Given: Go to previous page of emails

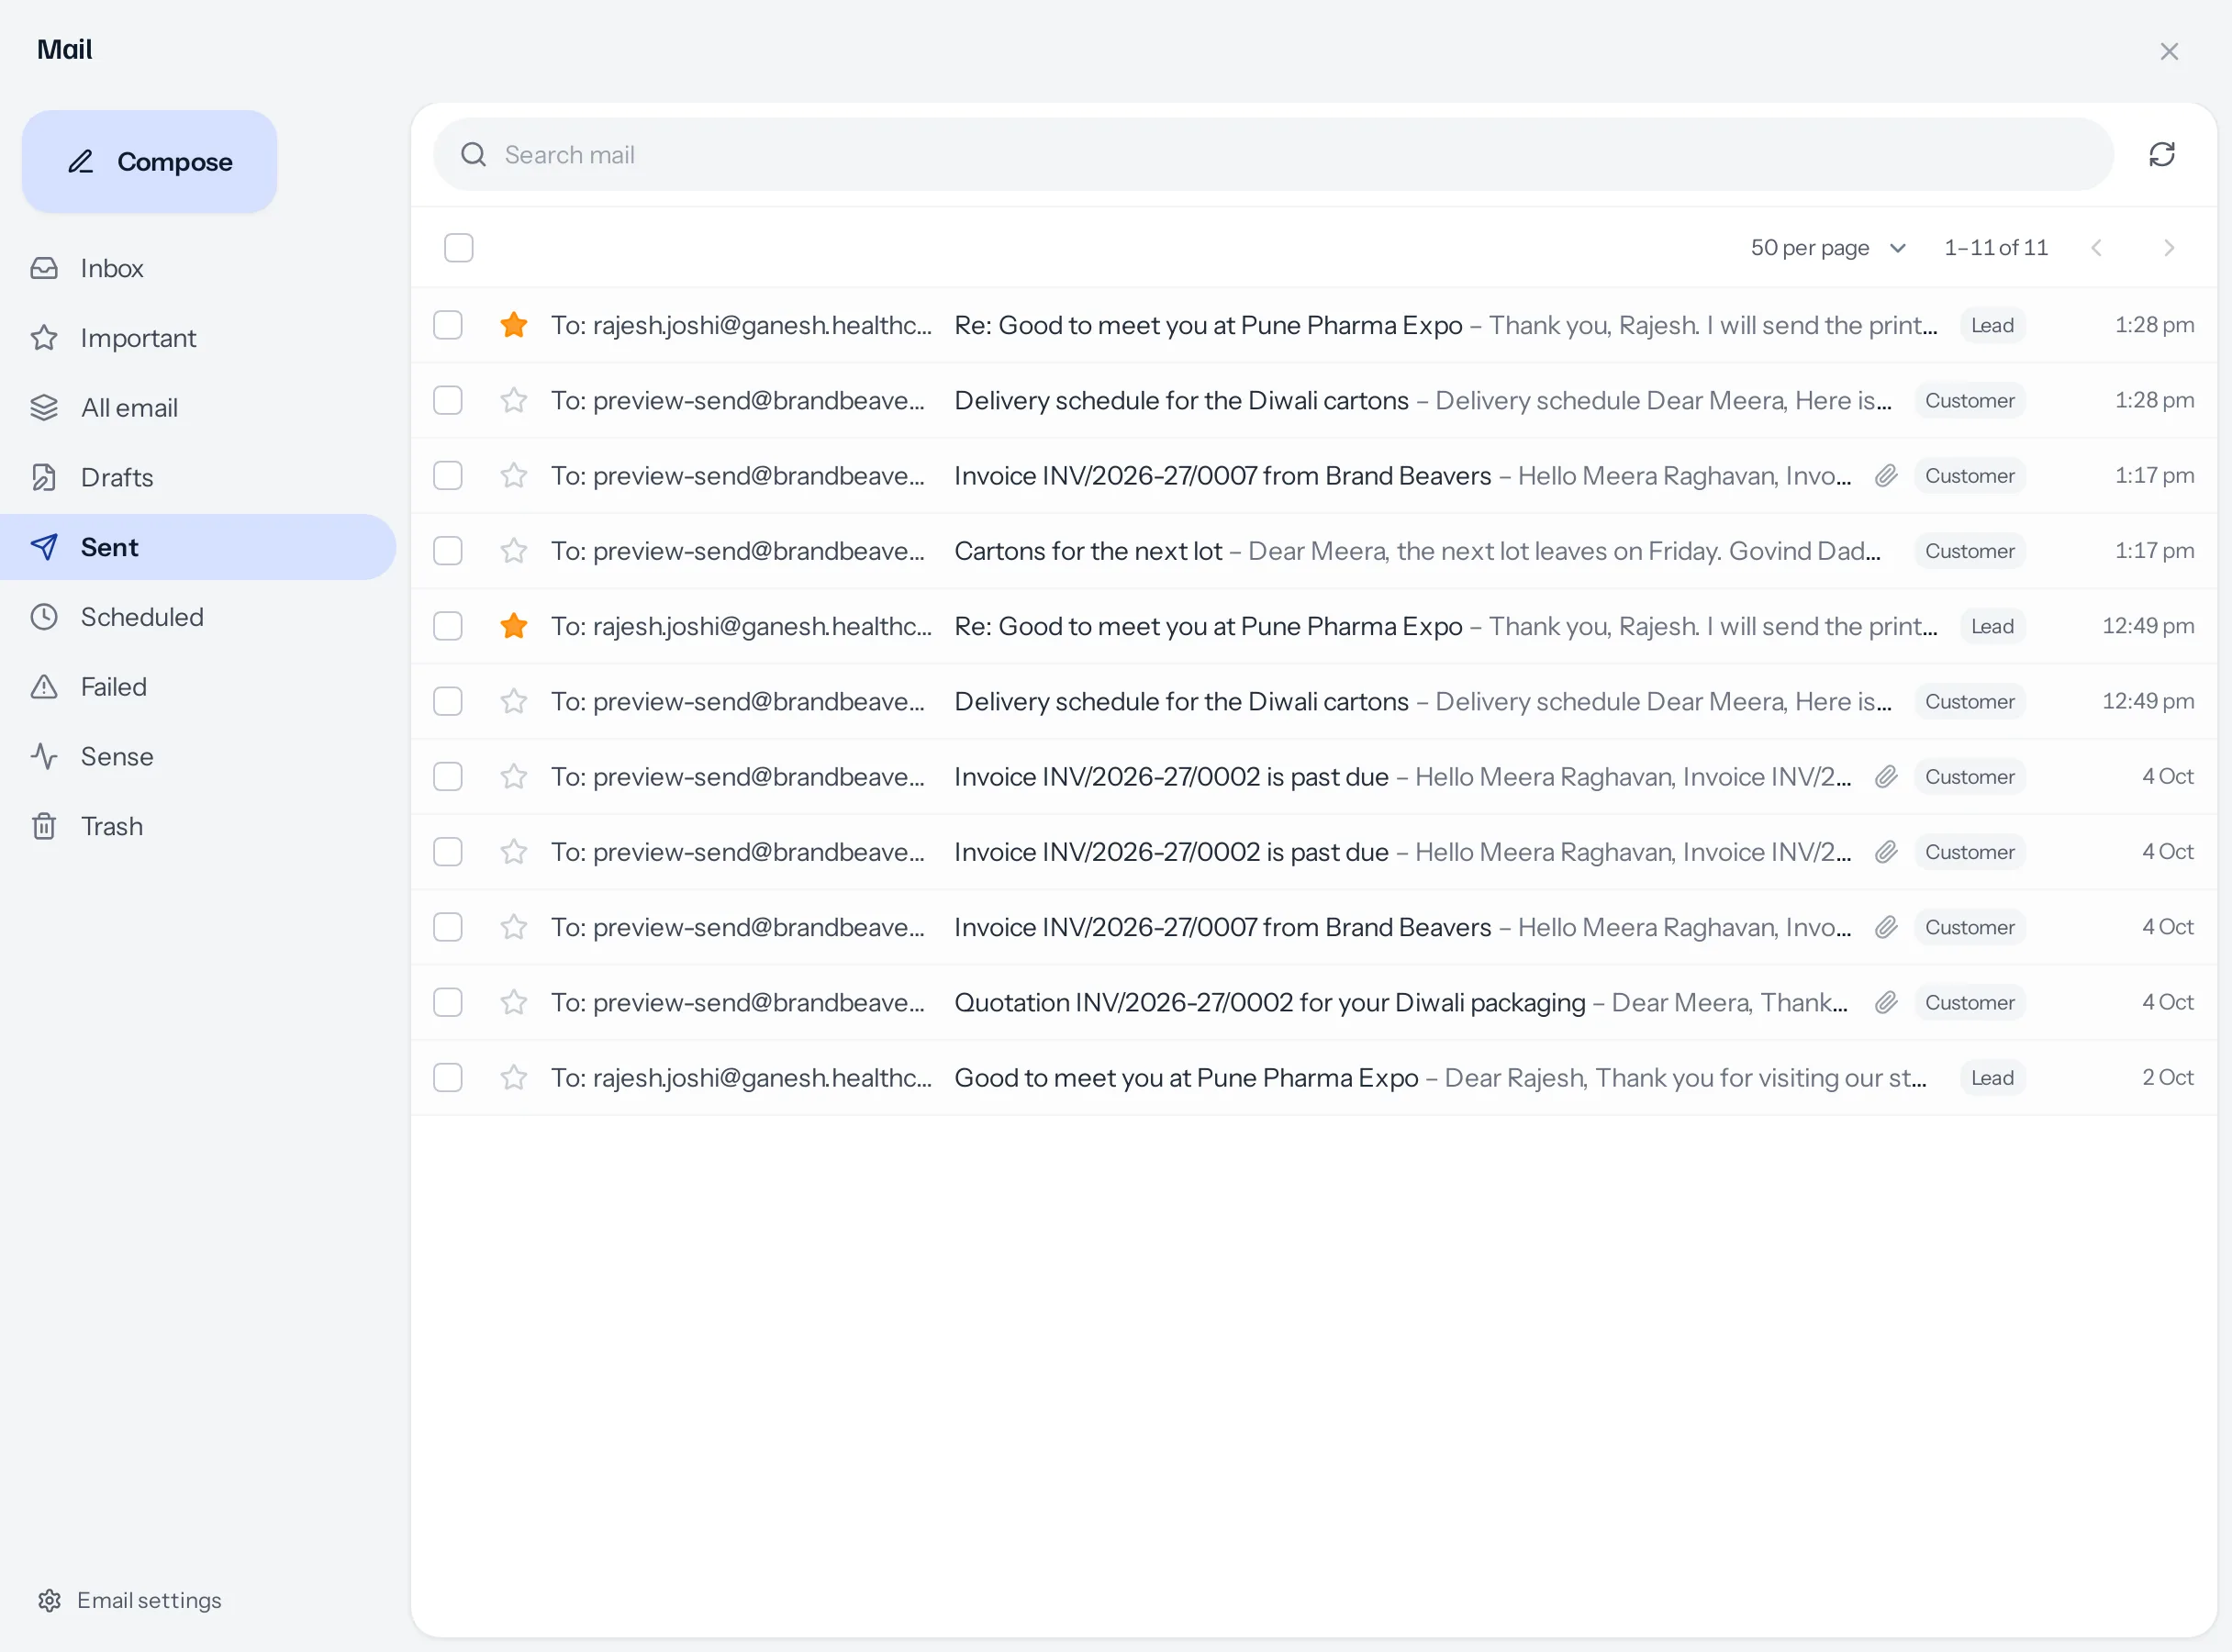Looking at the screenshot, I should click(x=2097, y=248).
